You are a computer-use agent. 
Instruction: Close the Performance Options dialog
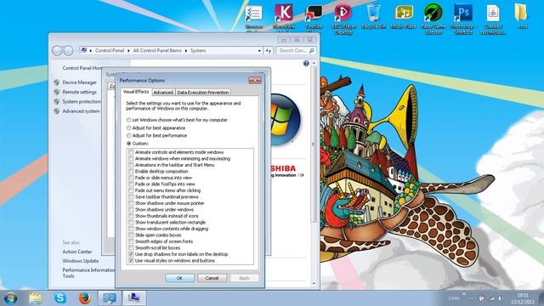pos(255,80)
